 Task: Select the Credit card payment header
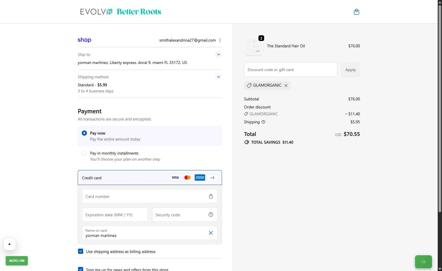(x=150, y=178)
